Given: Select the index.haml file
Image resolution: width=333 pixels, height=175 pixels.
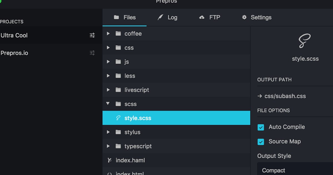Looking at the screenshot, I should coord(176,160).
